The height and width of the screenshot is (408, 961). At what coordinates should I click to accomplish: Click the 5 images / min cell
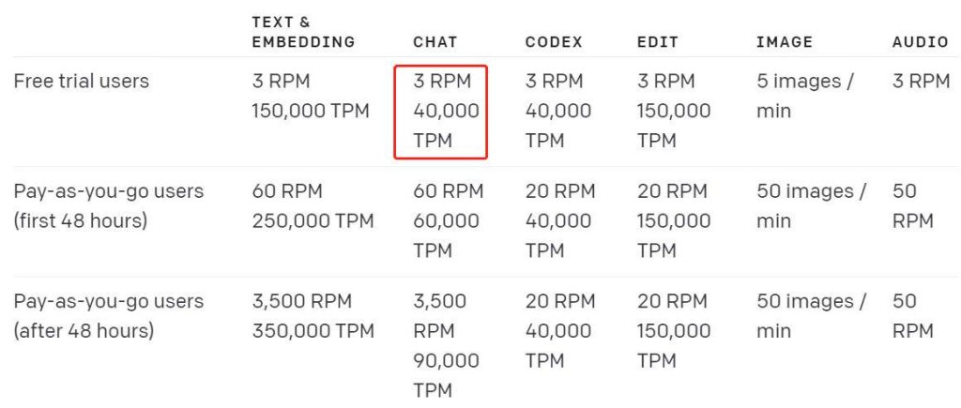pyautogui.click(x=804, y=97)
